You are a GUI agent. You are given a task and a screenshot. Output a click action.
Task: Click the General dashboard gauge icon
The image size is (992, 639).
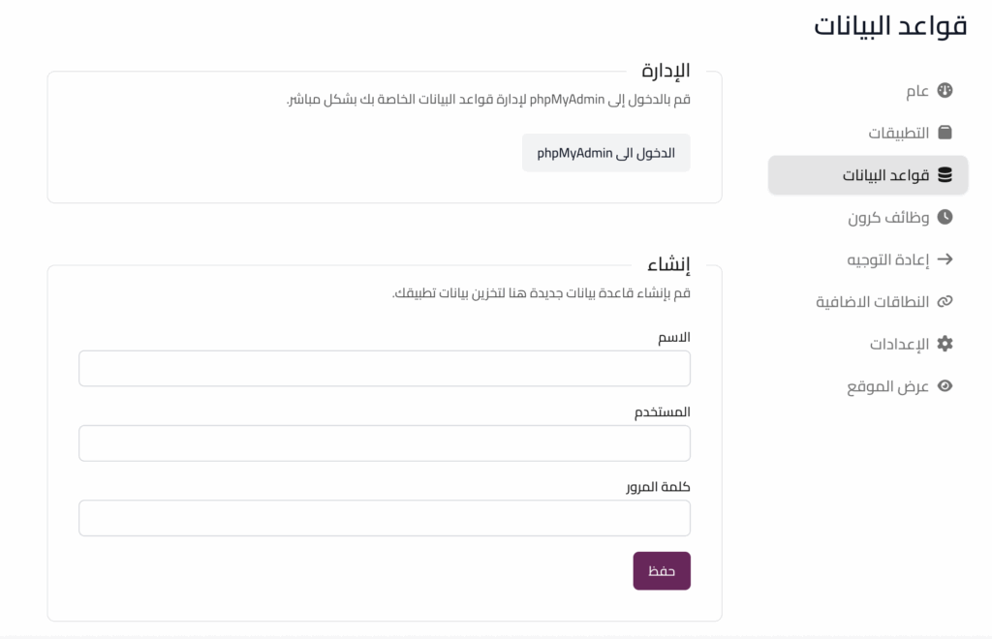945,91
